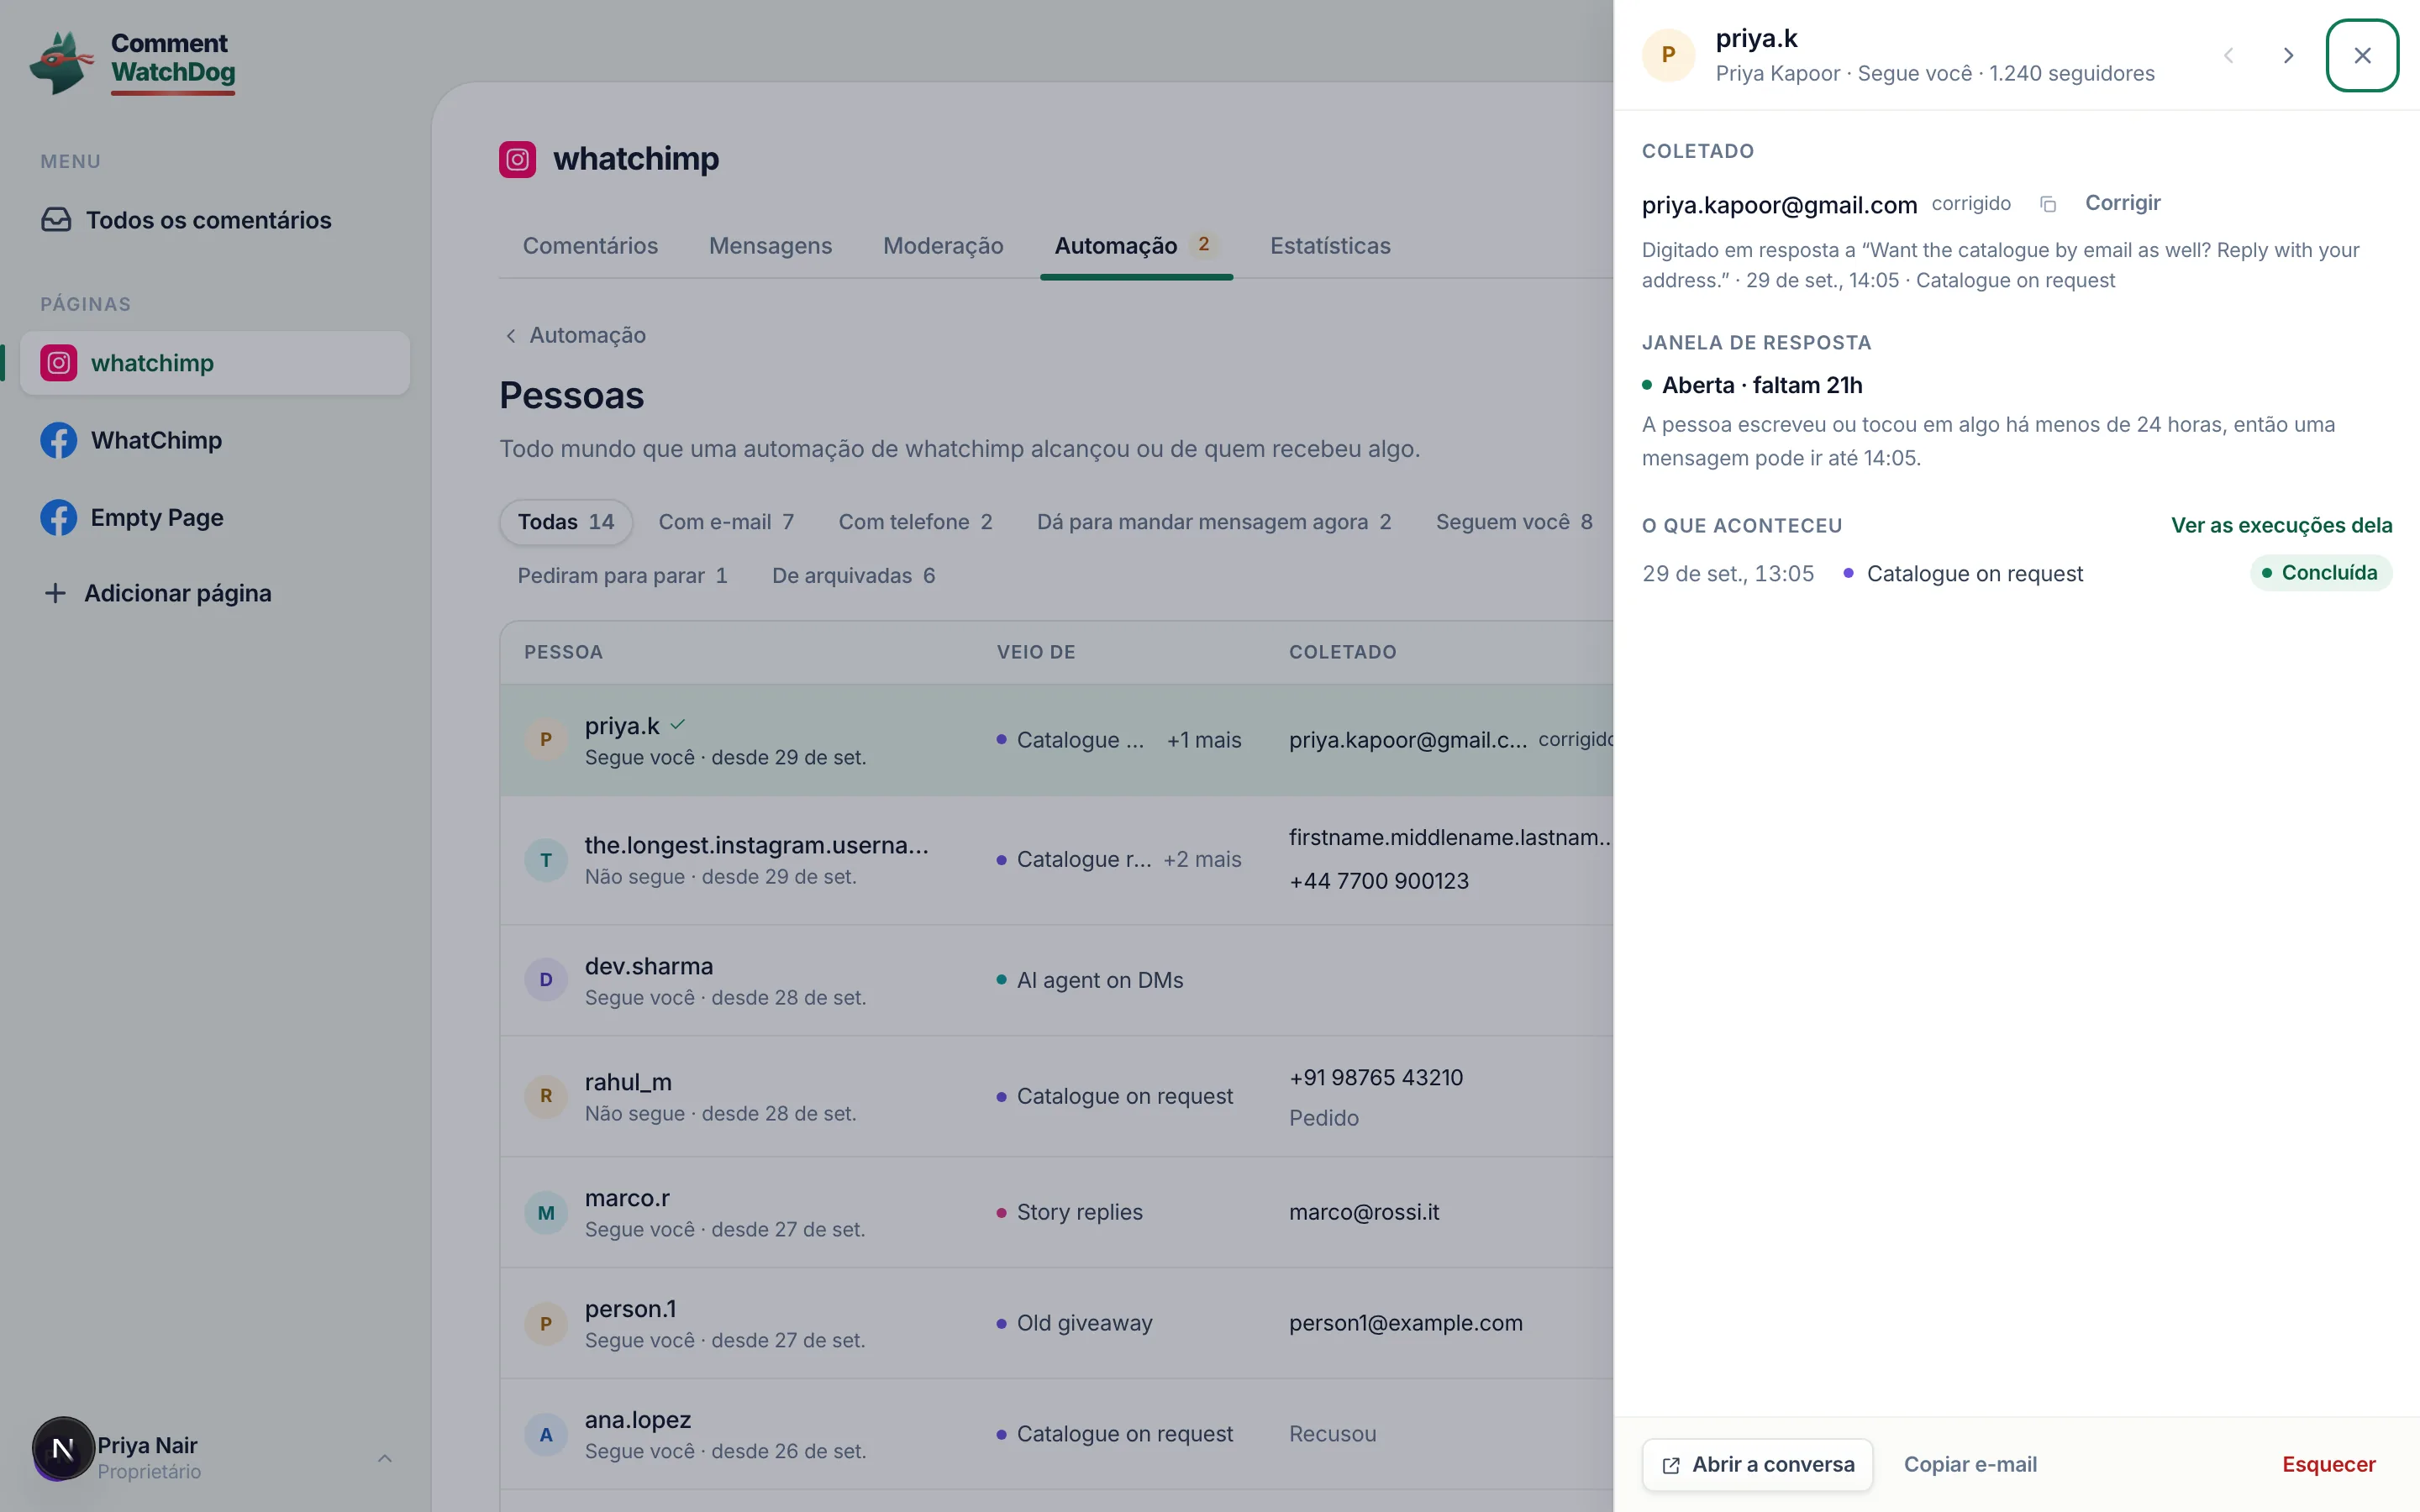This screenshot has height=1512, width=2420.
Task: Click Old giveaway in person.1 row
Action: point(1085,1323)
